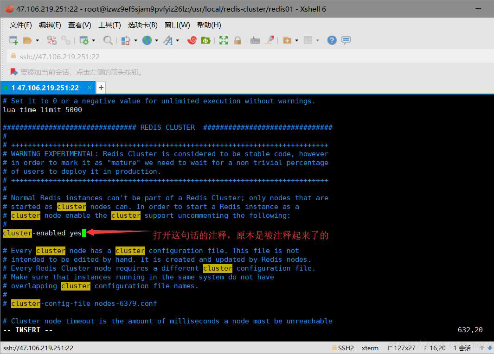The image size is (494, 354).
Task: Click the 'Cluster node timeout' comment line
Action: click(x=167, y=321)
